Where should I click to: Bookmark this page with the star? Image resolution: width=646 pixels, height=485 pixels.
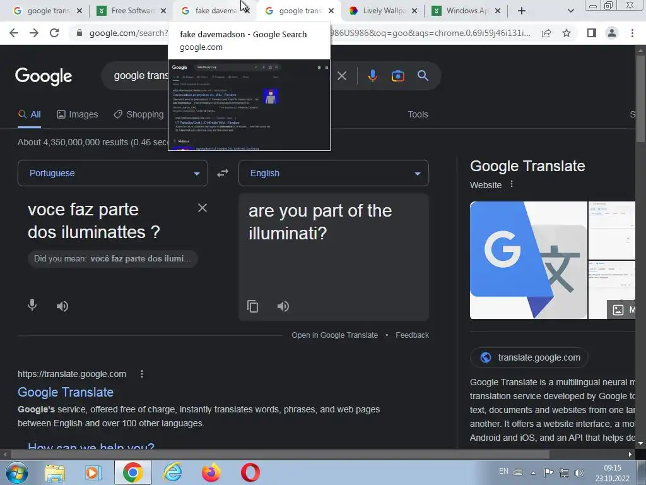tap(567, 33)
